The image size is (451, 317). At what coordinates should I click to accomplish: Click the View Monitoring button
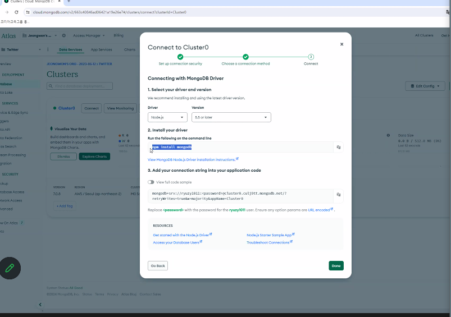[120, 108]
